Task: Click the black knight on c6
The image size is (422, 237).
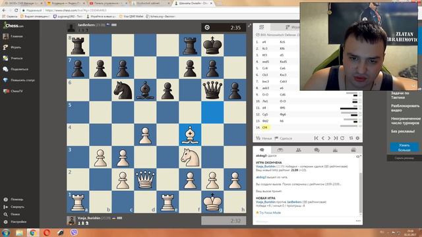Action: [123, 90]
